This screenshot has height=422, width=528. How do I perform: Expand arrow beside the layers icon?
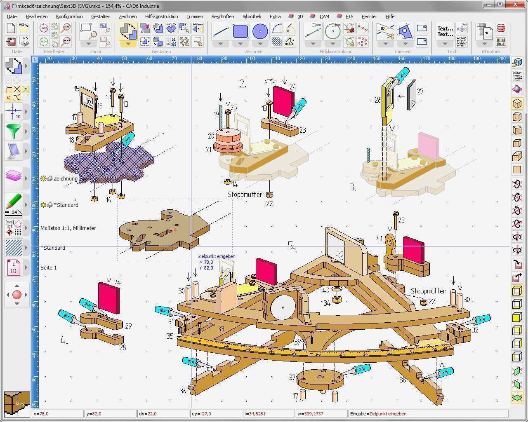(x=26, y=178)
